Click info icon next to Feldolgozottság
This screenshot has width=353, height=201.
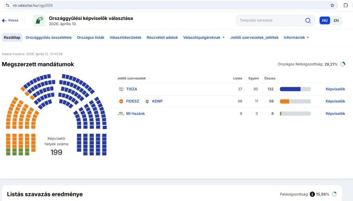pyautogui.click(x=312, y=194)
